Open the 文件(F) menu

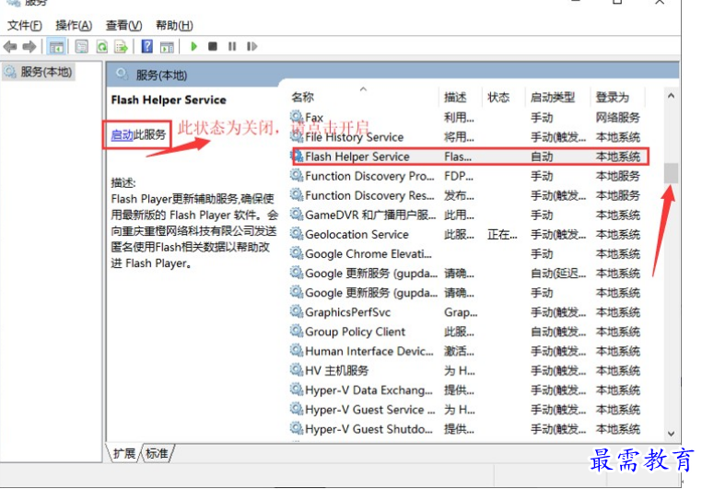pyautogui.click(x=25, y=26)
